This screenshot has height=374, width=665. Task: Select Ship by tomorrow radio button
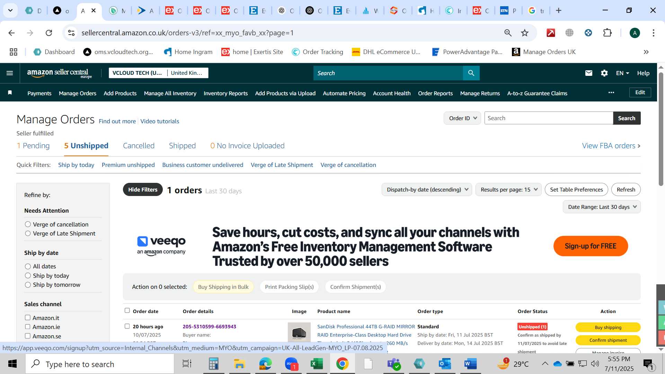click(x=28, y=285)
